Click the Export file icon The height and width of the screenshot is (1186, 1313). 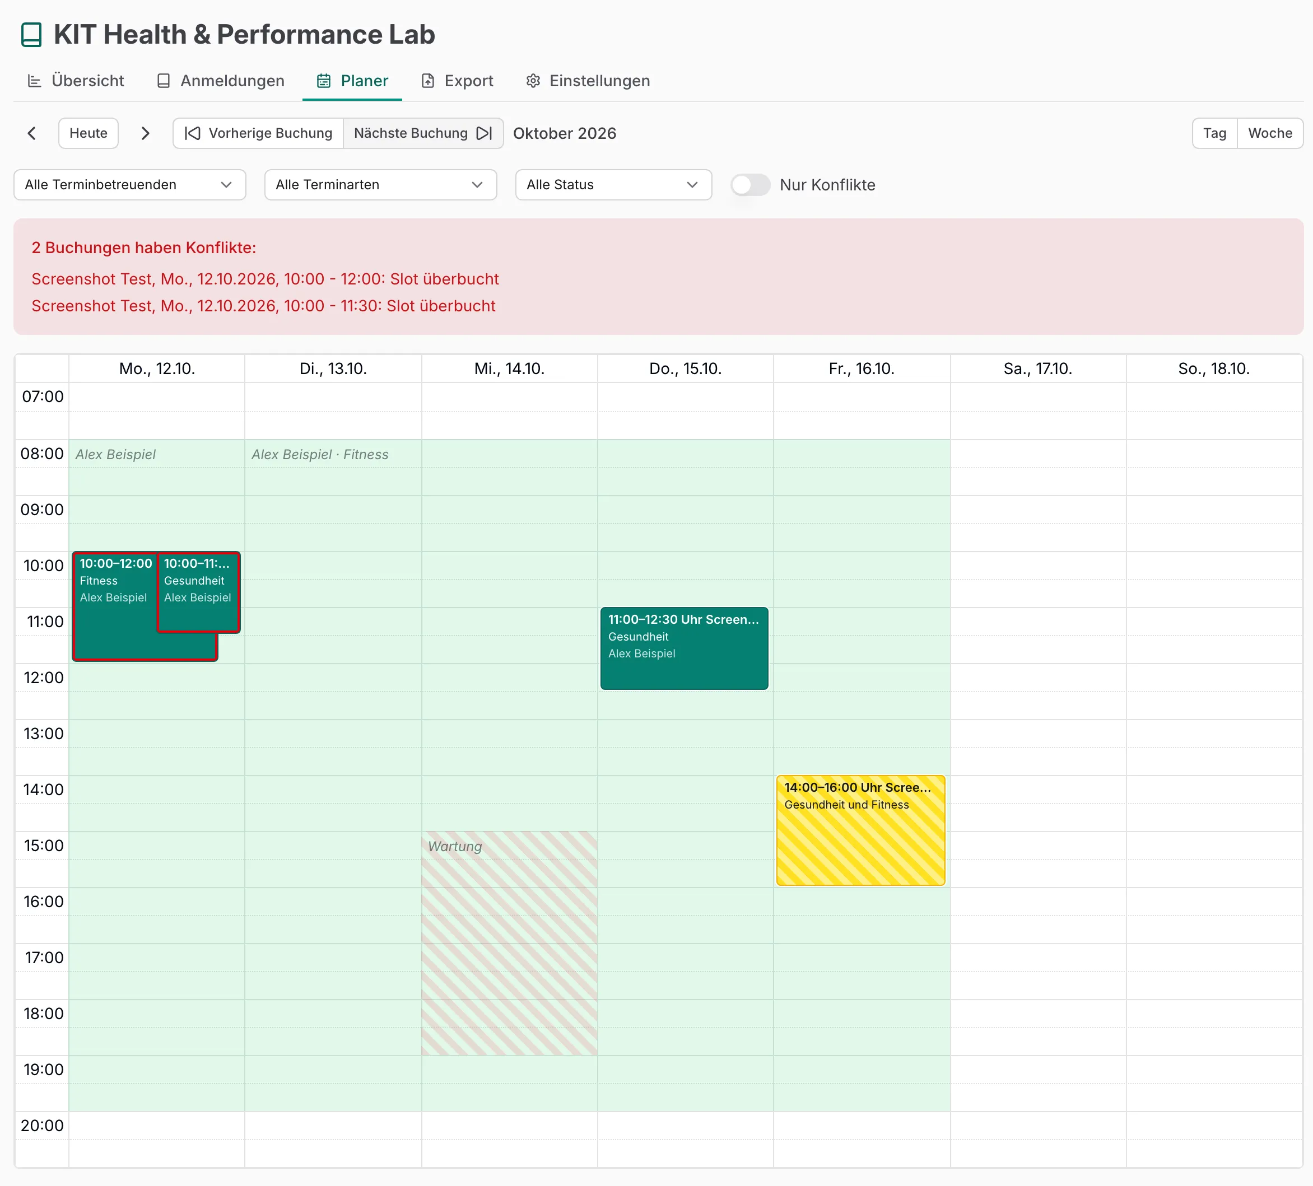(x=428, y=81)
